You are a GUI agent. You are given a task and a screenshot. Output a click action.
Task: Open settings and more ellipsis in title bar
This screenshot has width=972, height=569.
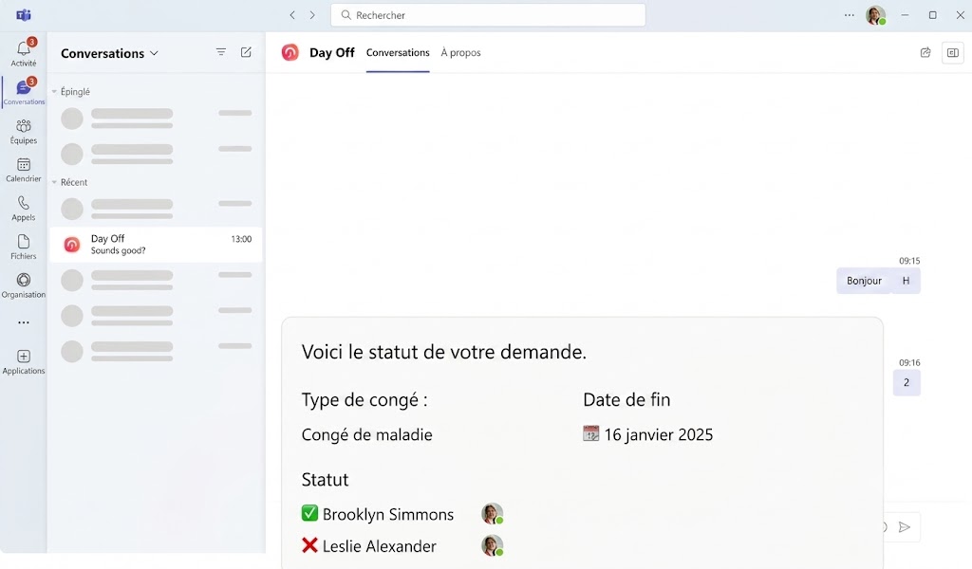pyautogui.click(x=850, y=15)
